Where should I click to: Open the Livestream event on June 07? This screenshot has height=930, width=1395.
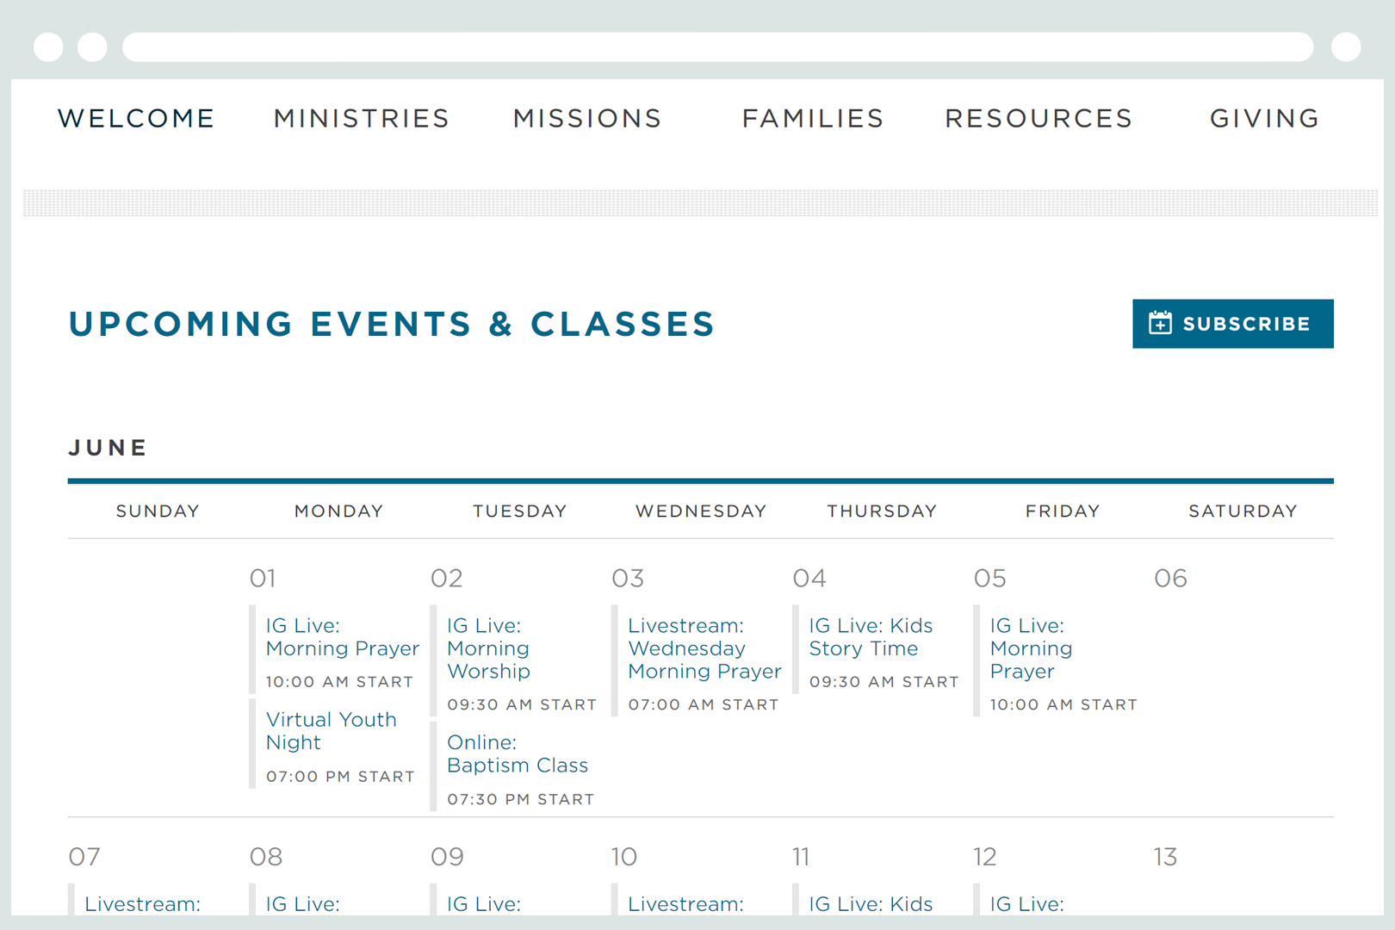(142, 904)
